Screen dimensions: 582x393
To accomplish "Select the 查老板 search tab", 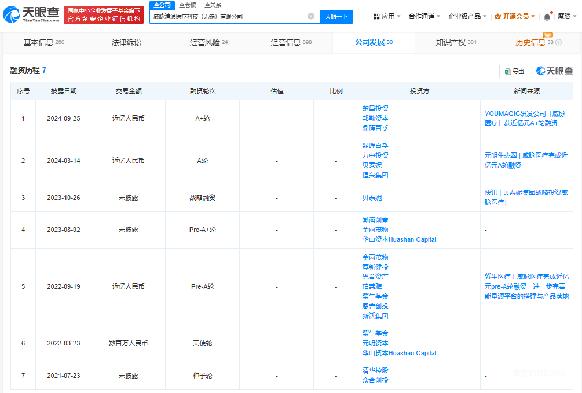I will pyautogui.click(x=188, y=5).
